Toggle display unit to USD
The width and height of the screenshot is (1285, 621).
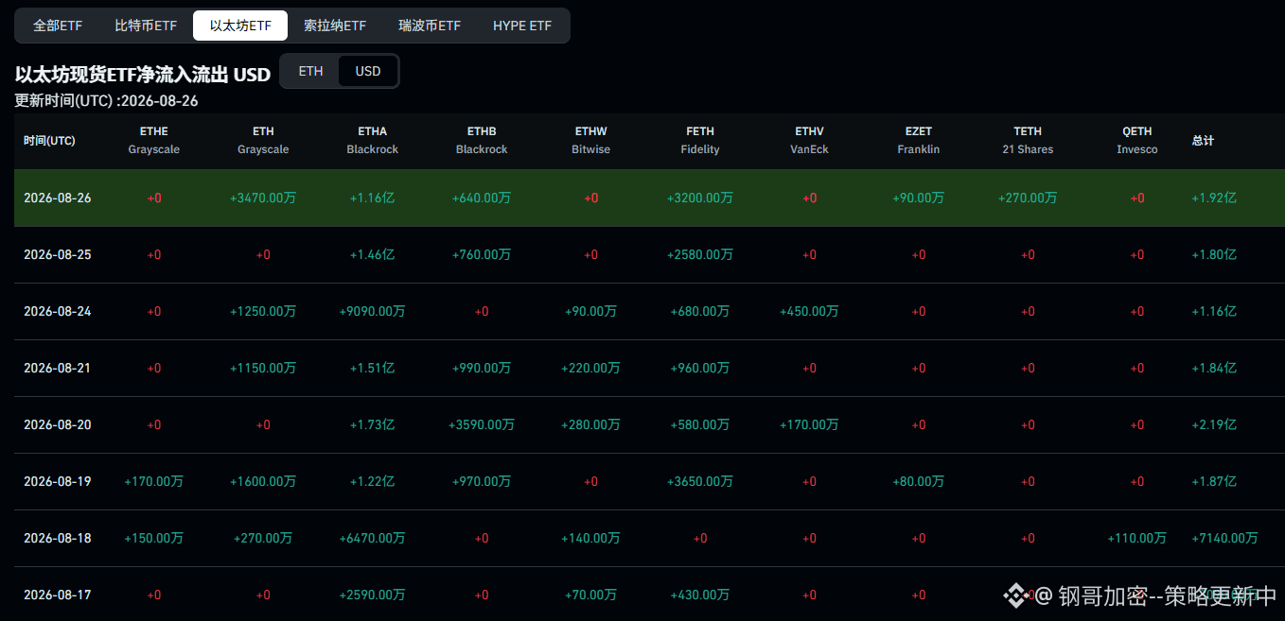coord(368,71)
